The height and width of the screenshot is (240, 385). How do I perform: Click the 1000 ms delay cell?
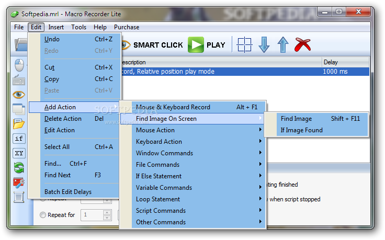coord(335,72)
